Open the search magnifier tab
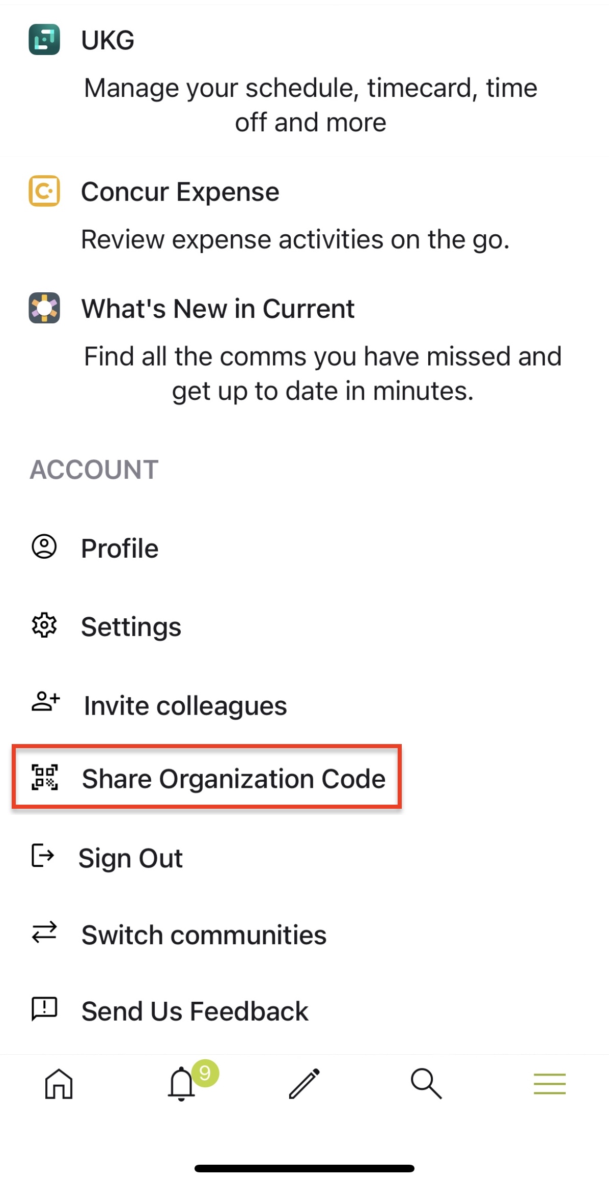Image resolution: width=609 pixels, height=1181 pixels. pos(426,1083)
